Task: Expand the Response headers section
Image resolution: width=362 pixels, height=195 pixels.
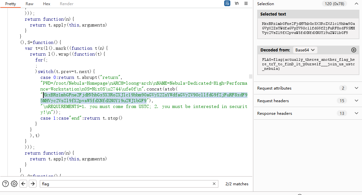Action: click(x=308, y=113)
